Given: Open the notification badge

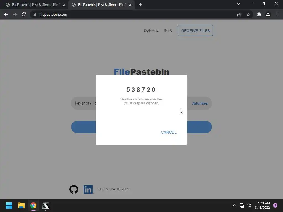Looking at the screenshot, I should point(275,205).
